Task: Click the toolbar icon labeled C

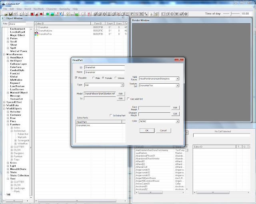Action: click(163, 14)
